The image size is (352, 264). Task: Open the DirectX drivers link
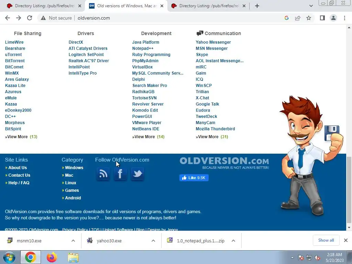(x=76, y=42)
